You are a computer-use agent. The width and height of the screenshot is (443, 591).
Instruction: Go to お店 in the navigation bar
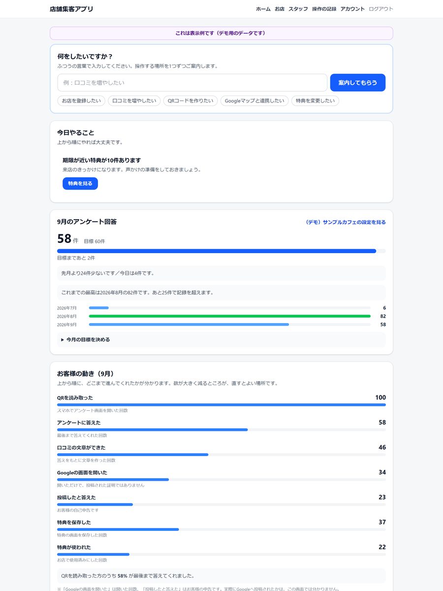click(x=280, y=9)
